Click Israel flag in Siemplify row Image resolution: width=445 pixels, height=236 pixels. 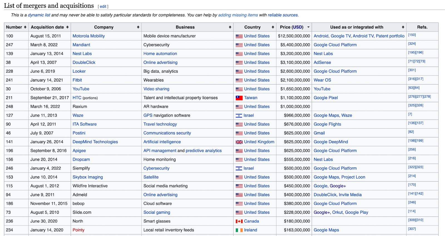[x=239, y=168]
